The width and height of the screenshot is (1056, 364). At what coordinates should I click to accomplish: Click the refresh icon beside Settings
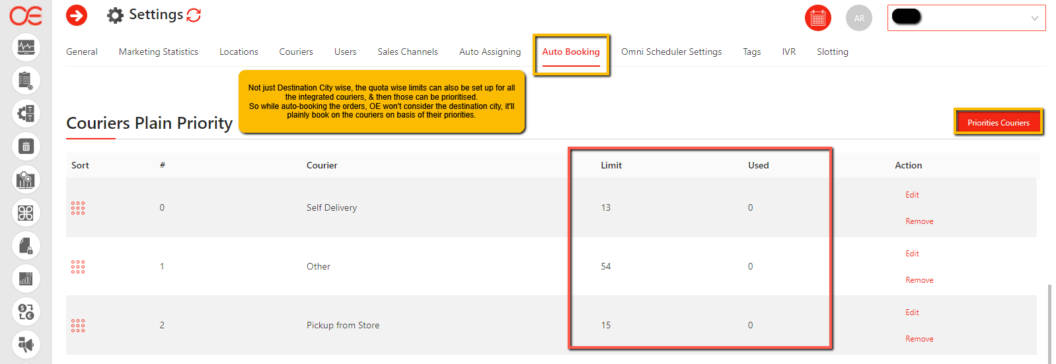[194, 15]
